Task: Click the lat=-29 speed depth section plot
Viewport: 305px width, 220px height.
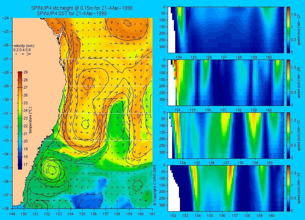Action: point(226,83)
